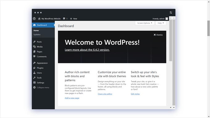Click heading Author rich content with blocks
Viewport: 210px width, 118px height.
click(77, 76)
